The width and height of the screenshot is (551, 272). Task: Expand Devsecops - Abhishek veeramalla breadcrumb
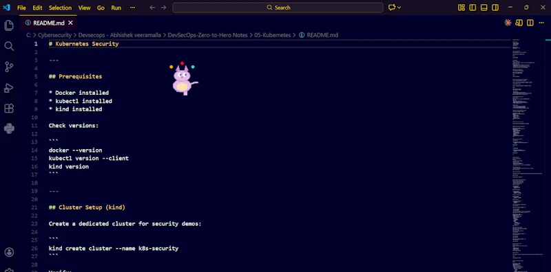[120, 35]
